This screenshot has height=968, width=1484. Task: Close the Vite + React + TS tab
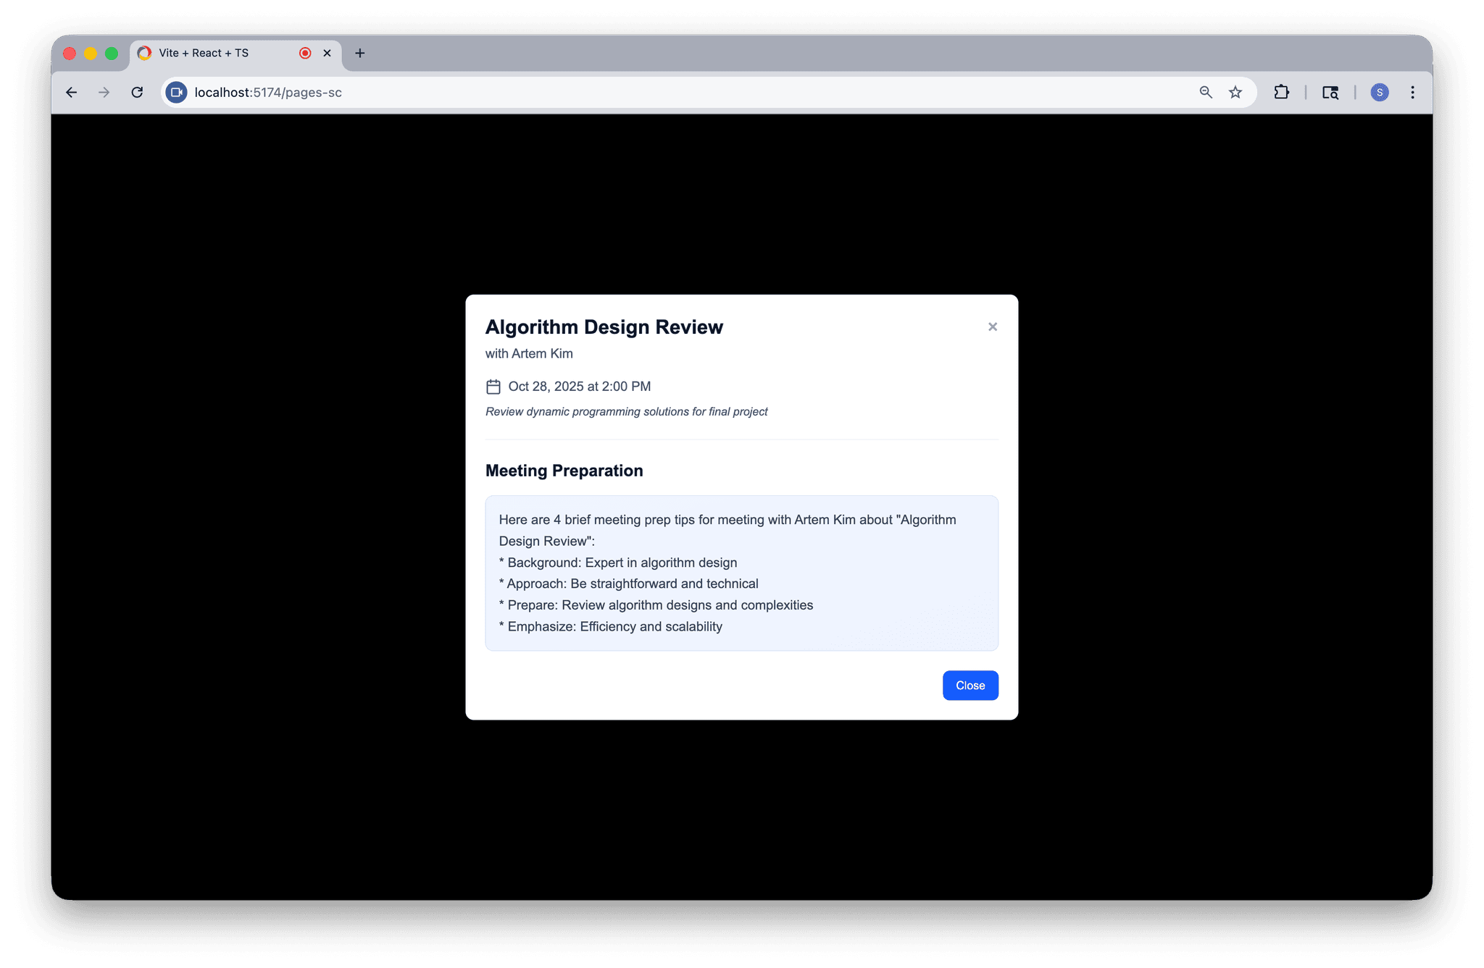tap(327, 53)
